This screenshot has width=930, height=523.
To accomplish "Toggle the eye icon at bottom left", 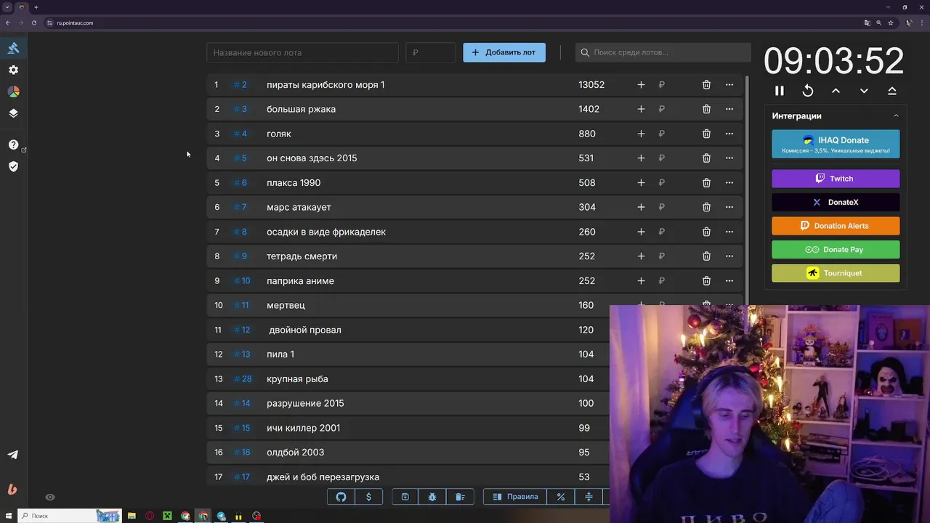I will point(50,498).
